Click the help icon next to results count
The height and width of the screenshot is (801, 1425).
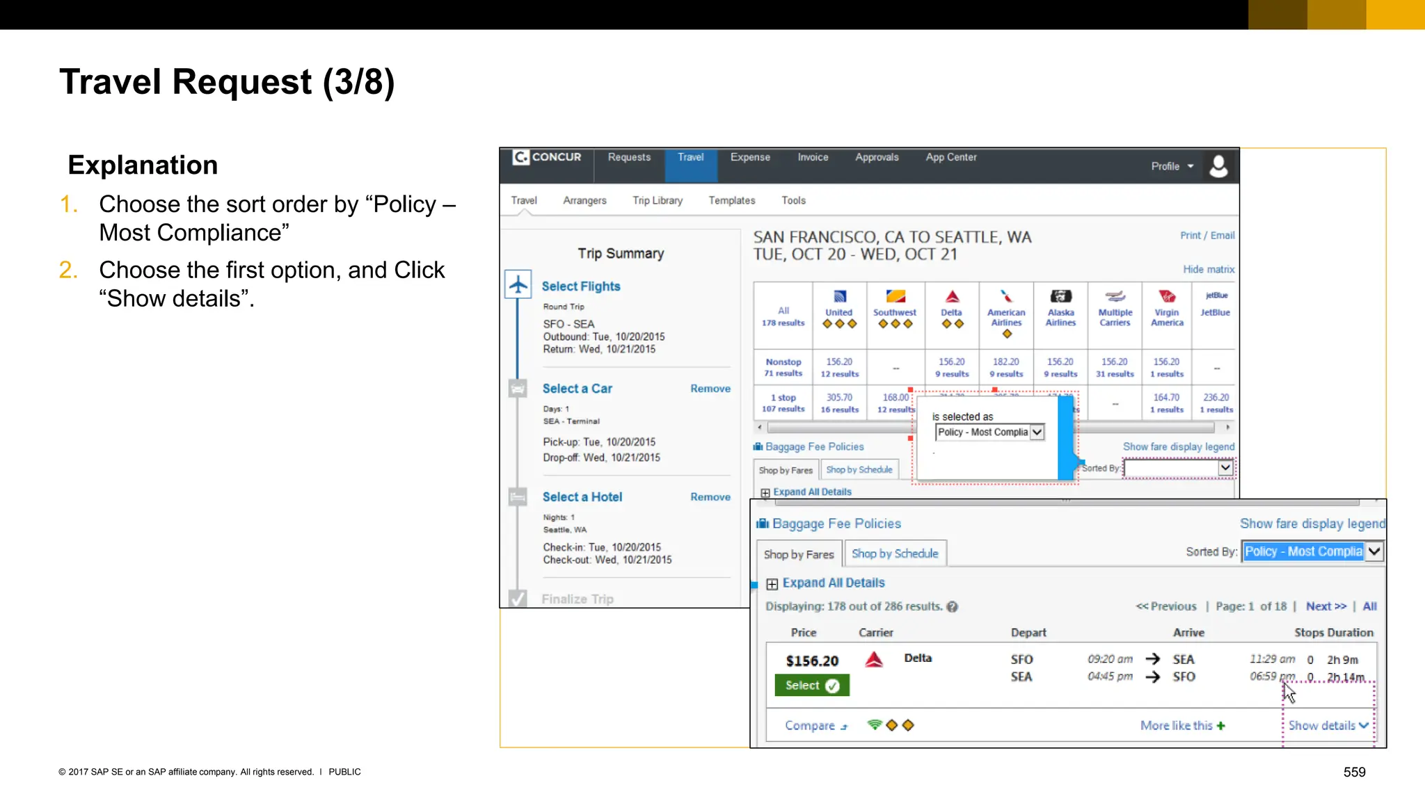pyautogui.click(x=953, y=606)
